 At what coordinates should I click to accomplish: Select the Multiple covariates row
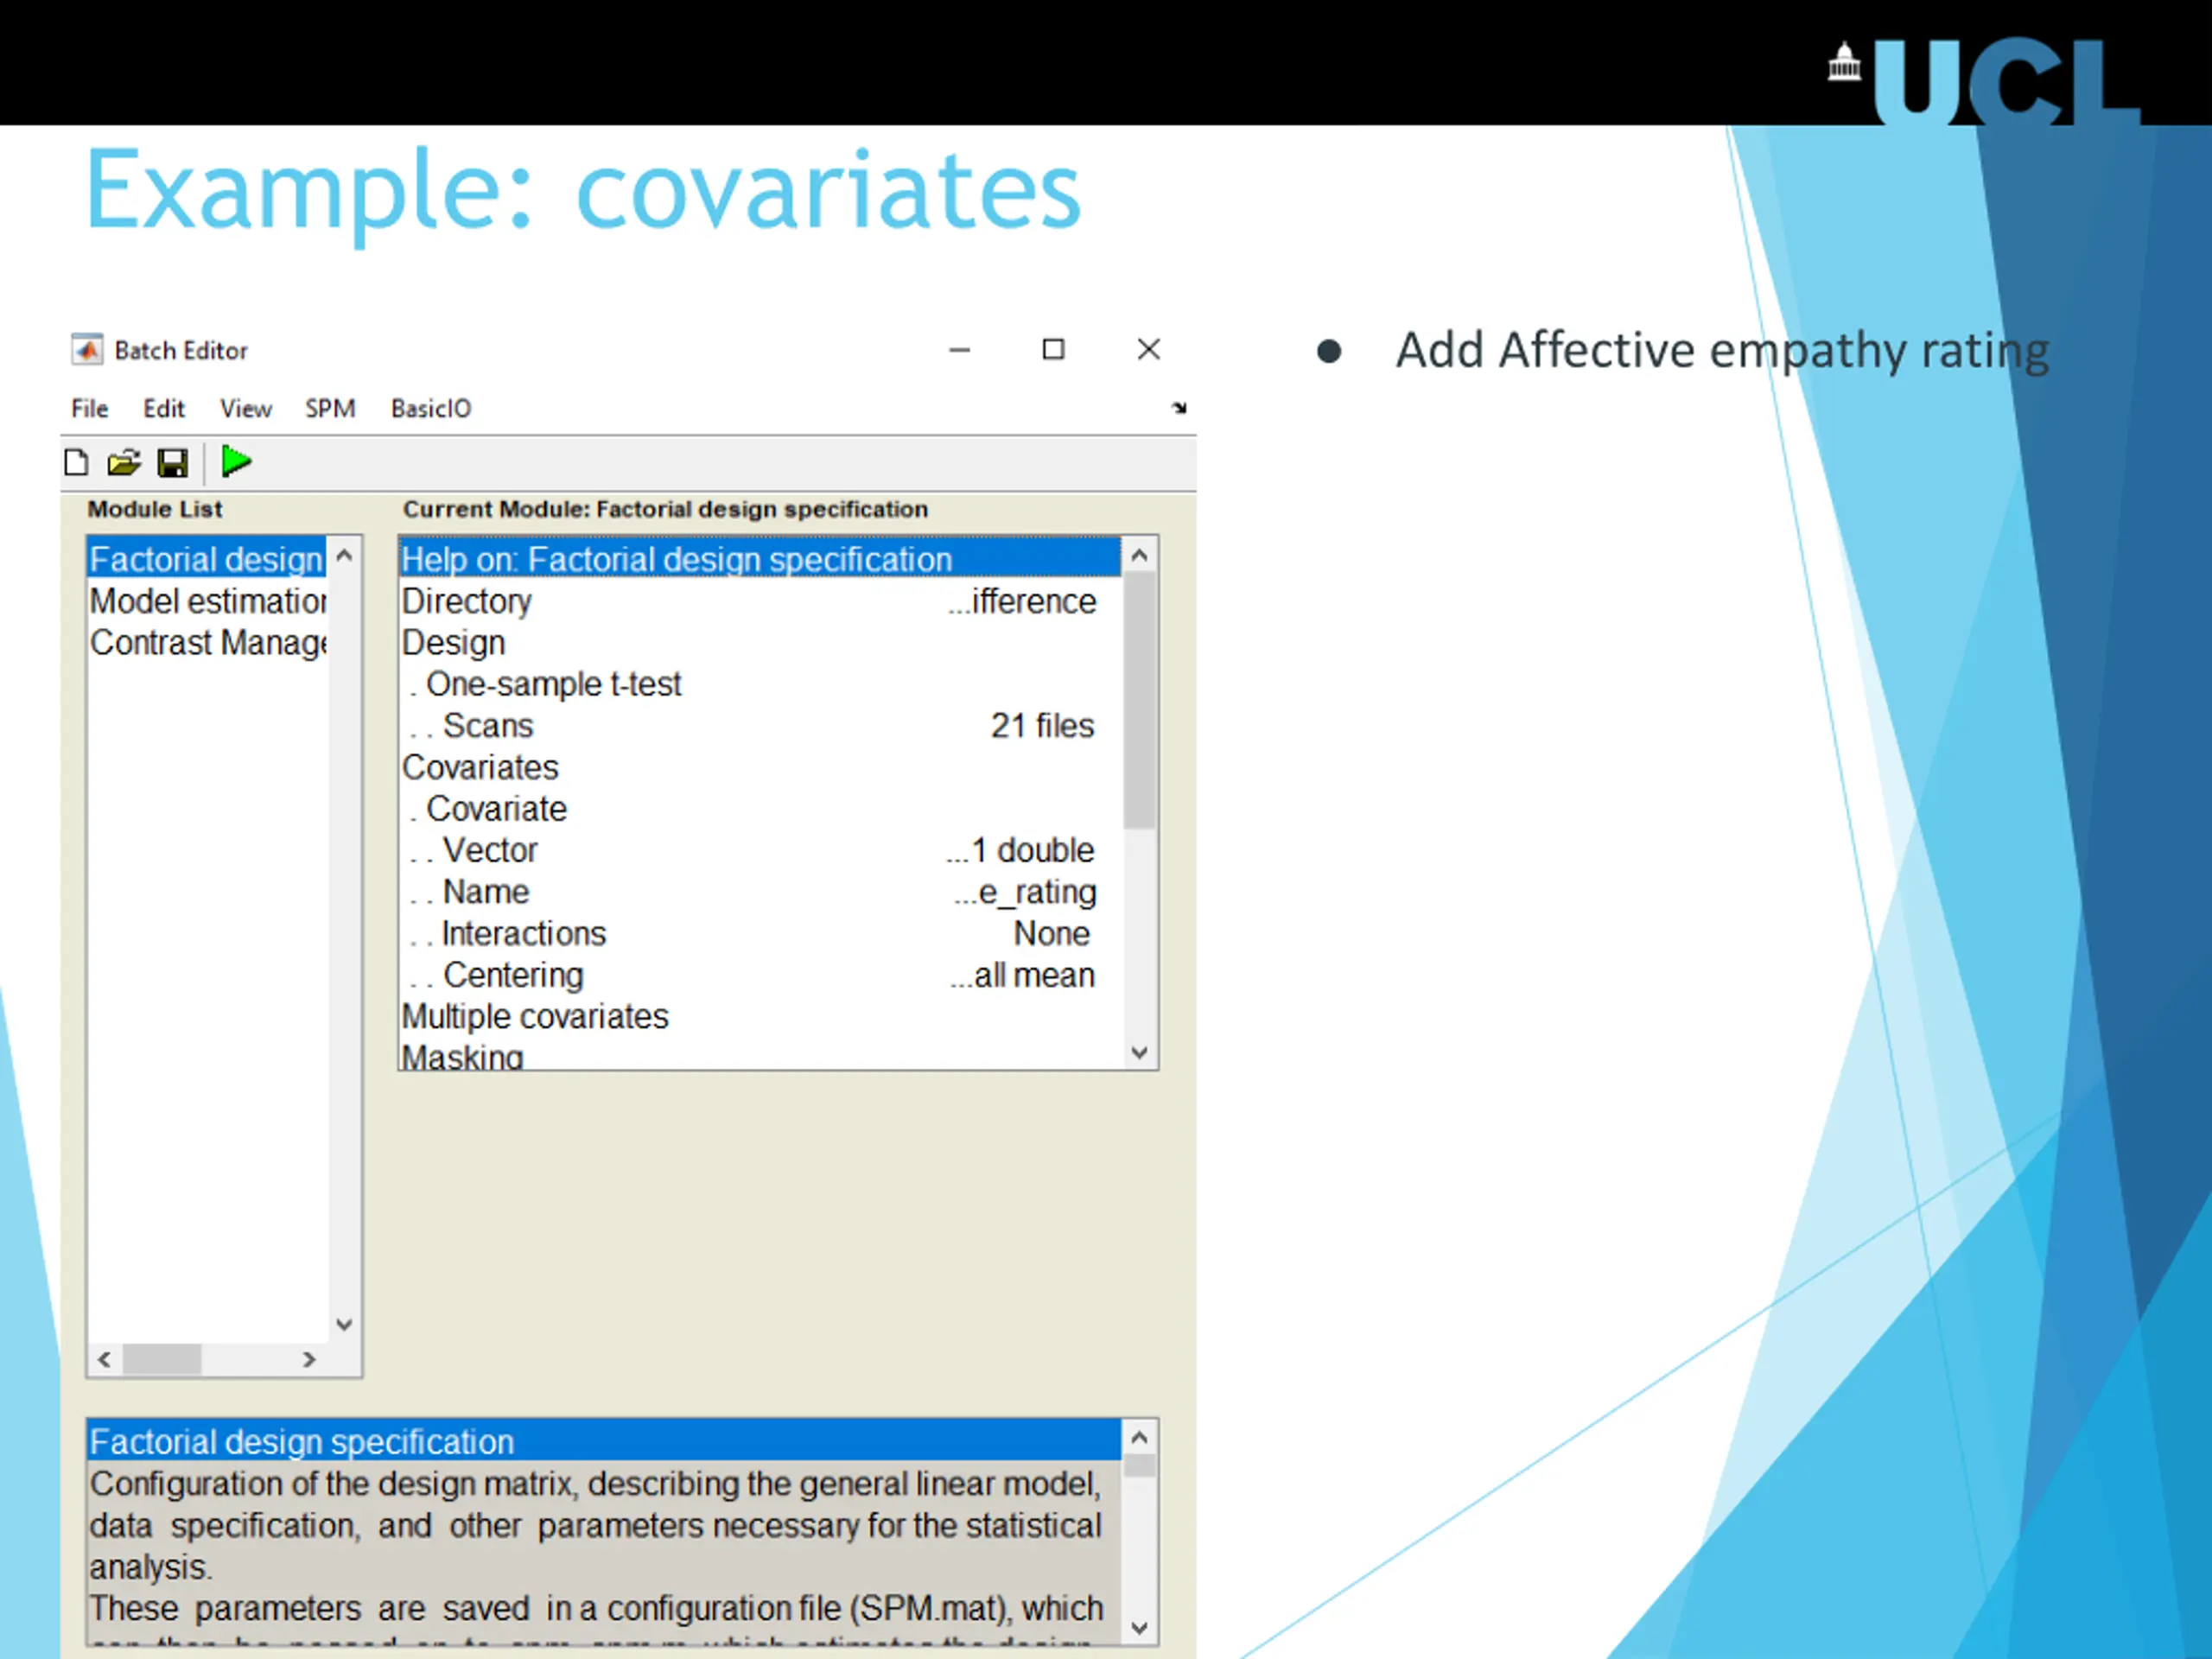760,1016
